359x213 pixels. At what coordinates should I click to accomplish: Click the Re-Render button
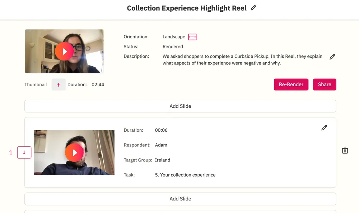point(291,84)
